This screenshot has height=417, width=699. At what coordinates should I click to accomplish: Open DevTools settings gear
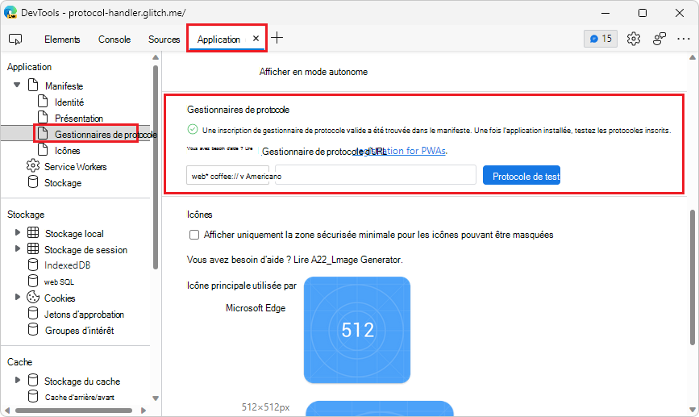(634, 39)
